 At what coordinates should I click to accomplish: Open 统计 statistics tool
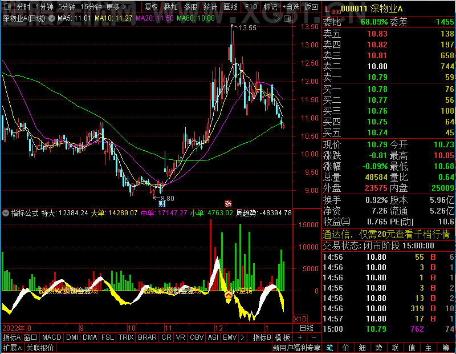[210, 7]
